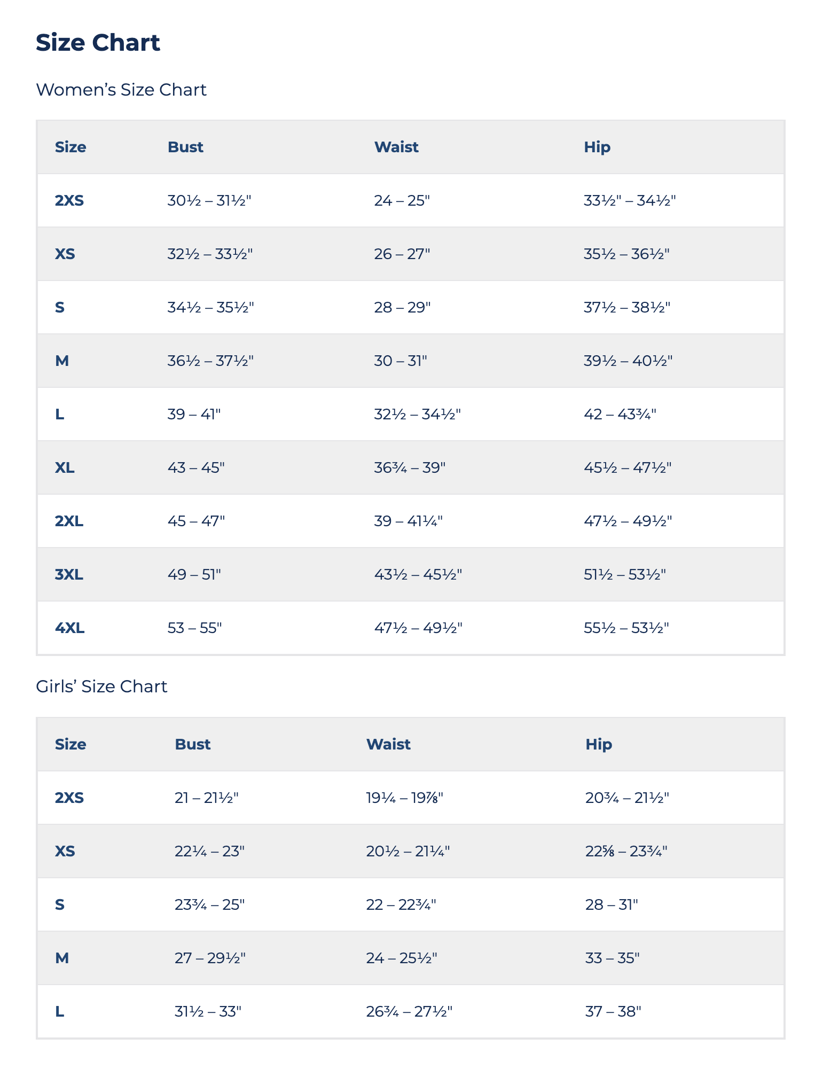Click the girls' L bust value 31½ – 33"
Viewport: 815px width, 1077px height.
click(x=208, y=1011)
